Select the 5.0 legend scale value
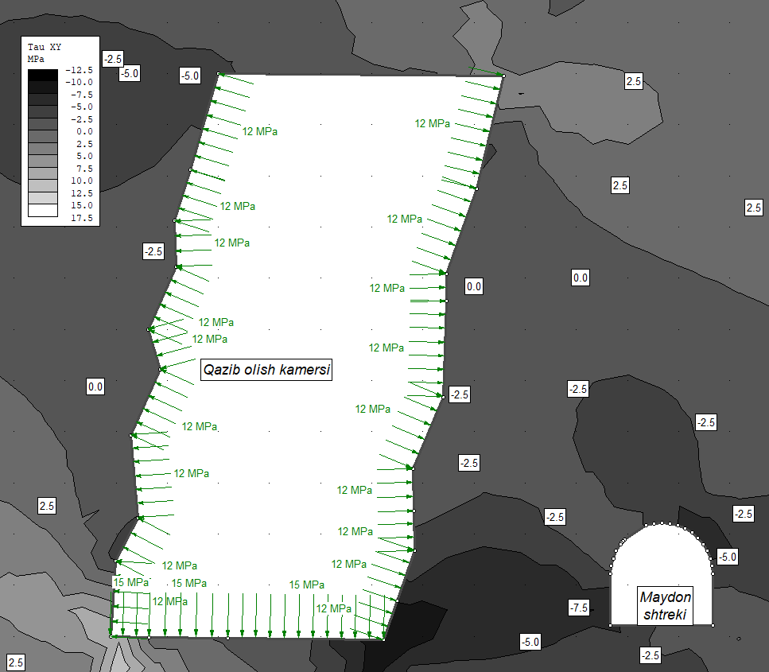 (x=84, y=156)
